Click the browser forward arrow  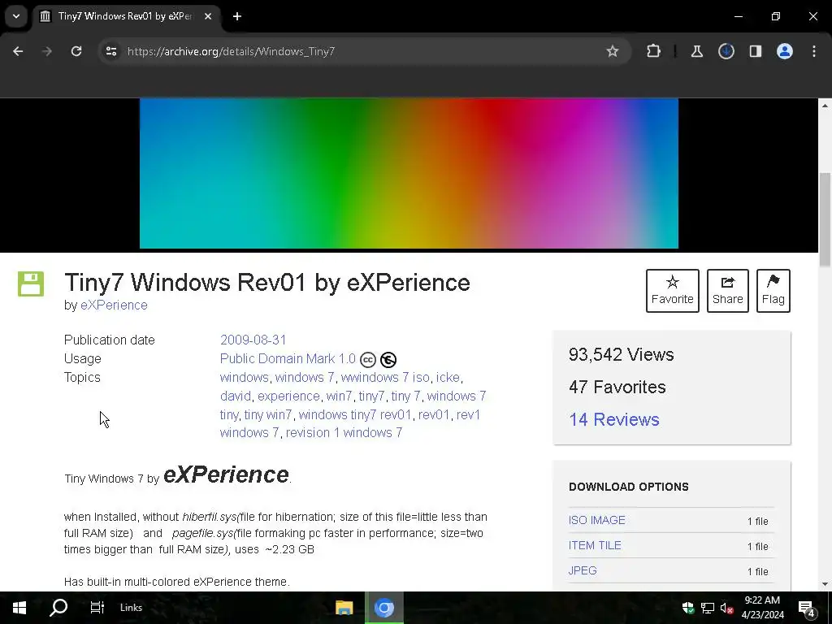(46, 51)
